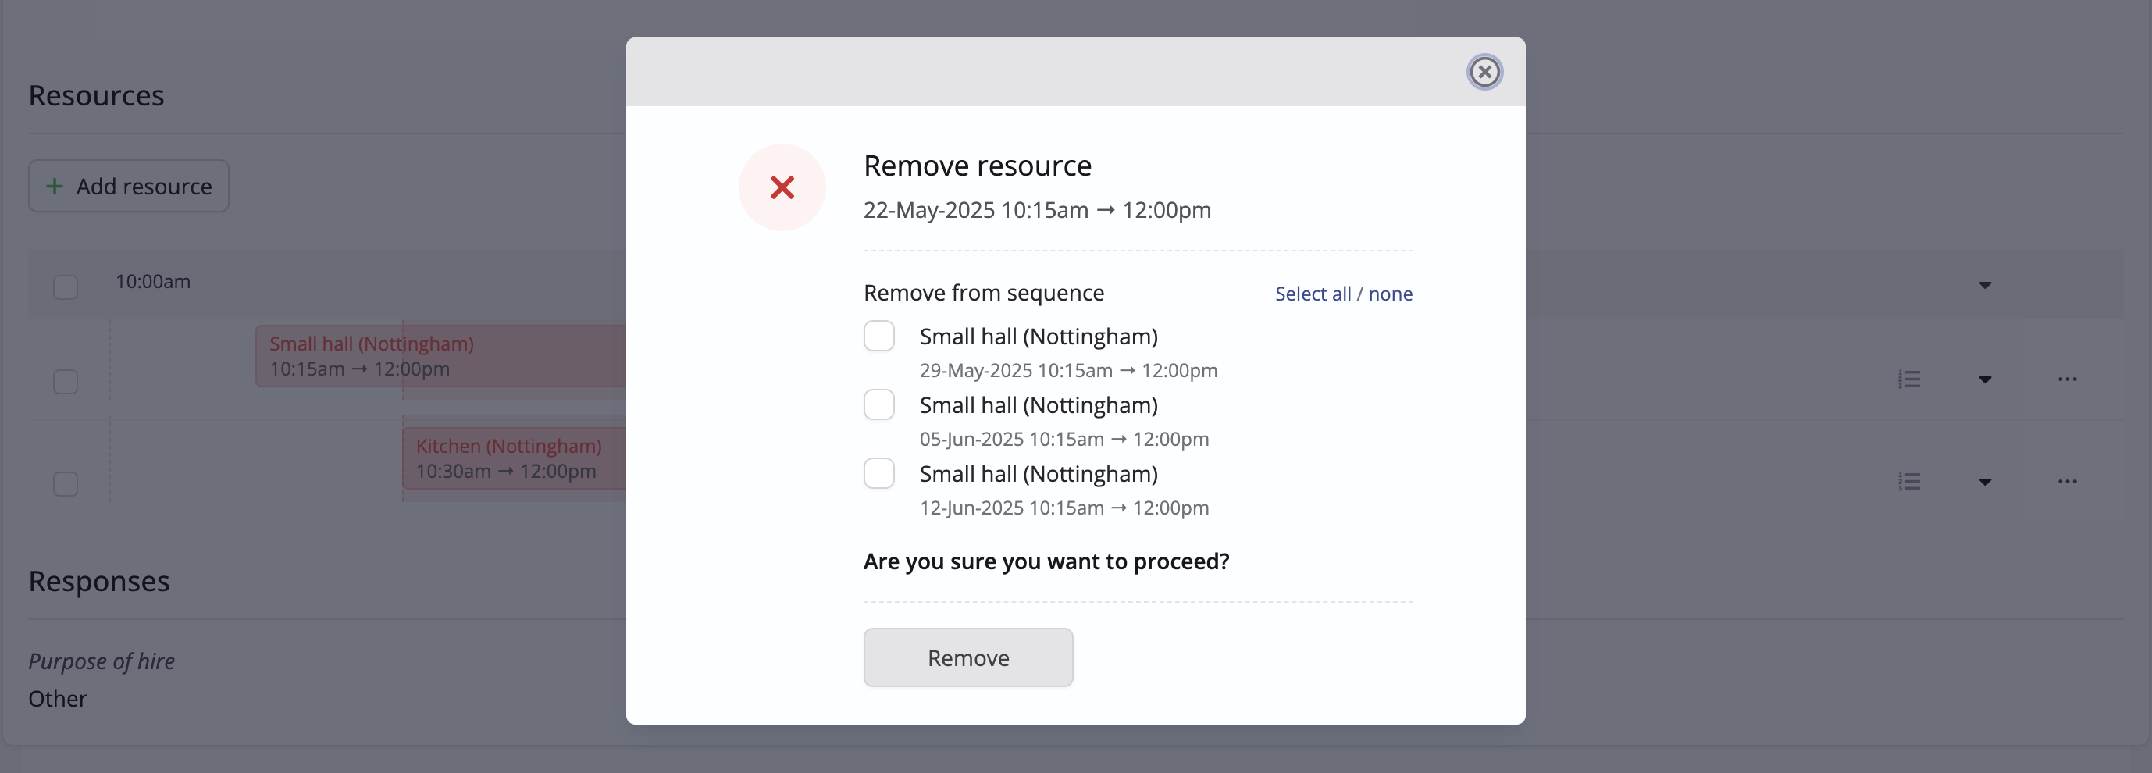Click the 29-May-2025 10:15am date line

click(x=1067, y=370)
